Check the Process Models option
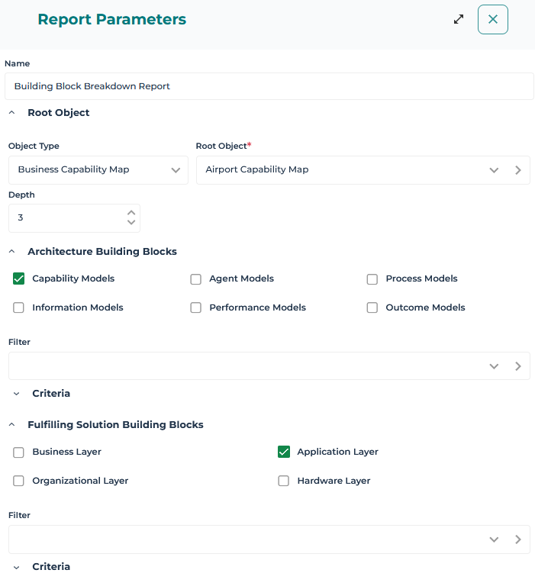The width and height of the screenshot is (535, 586). coord(372,279)
